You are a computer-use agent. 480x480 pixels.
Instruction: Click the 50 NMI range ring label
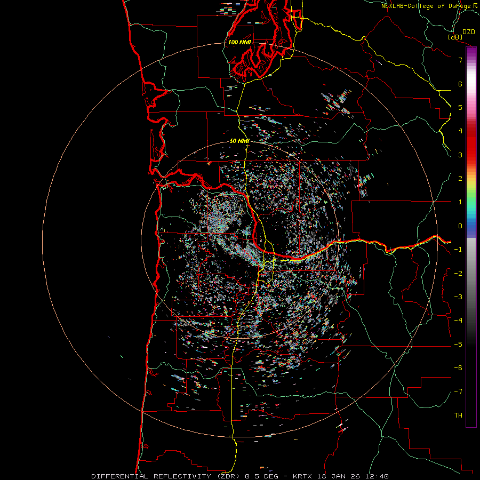pos(239,141)
